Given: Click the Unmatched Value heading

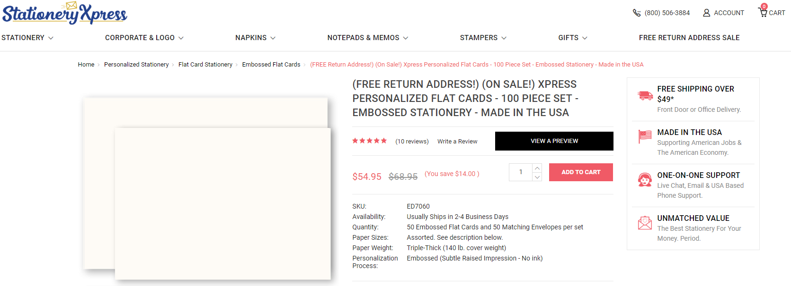Looking at the screenshot, I should [693, 218].
